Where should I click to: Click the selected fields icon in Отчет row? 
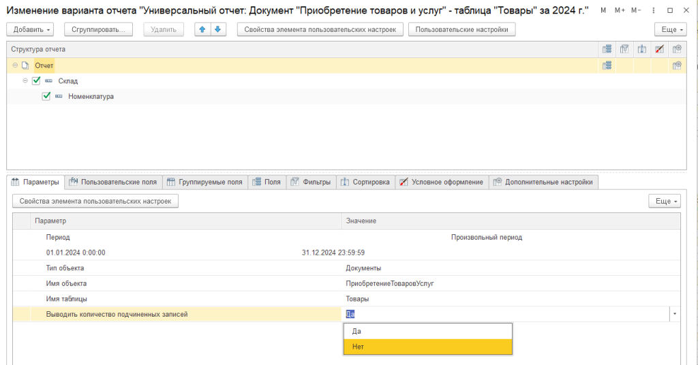pos(607,65)
